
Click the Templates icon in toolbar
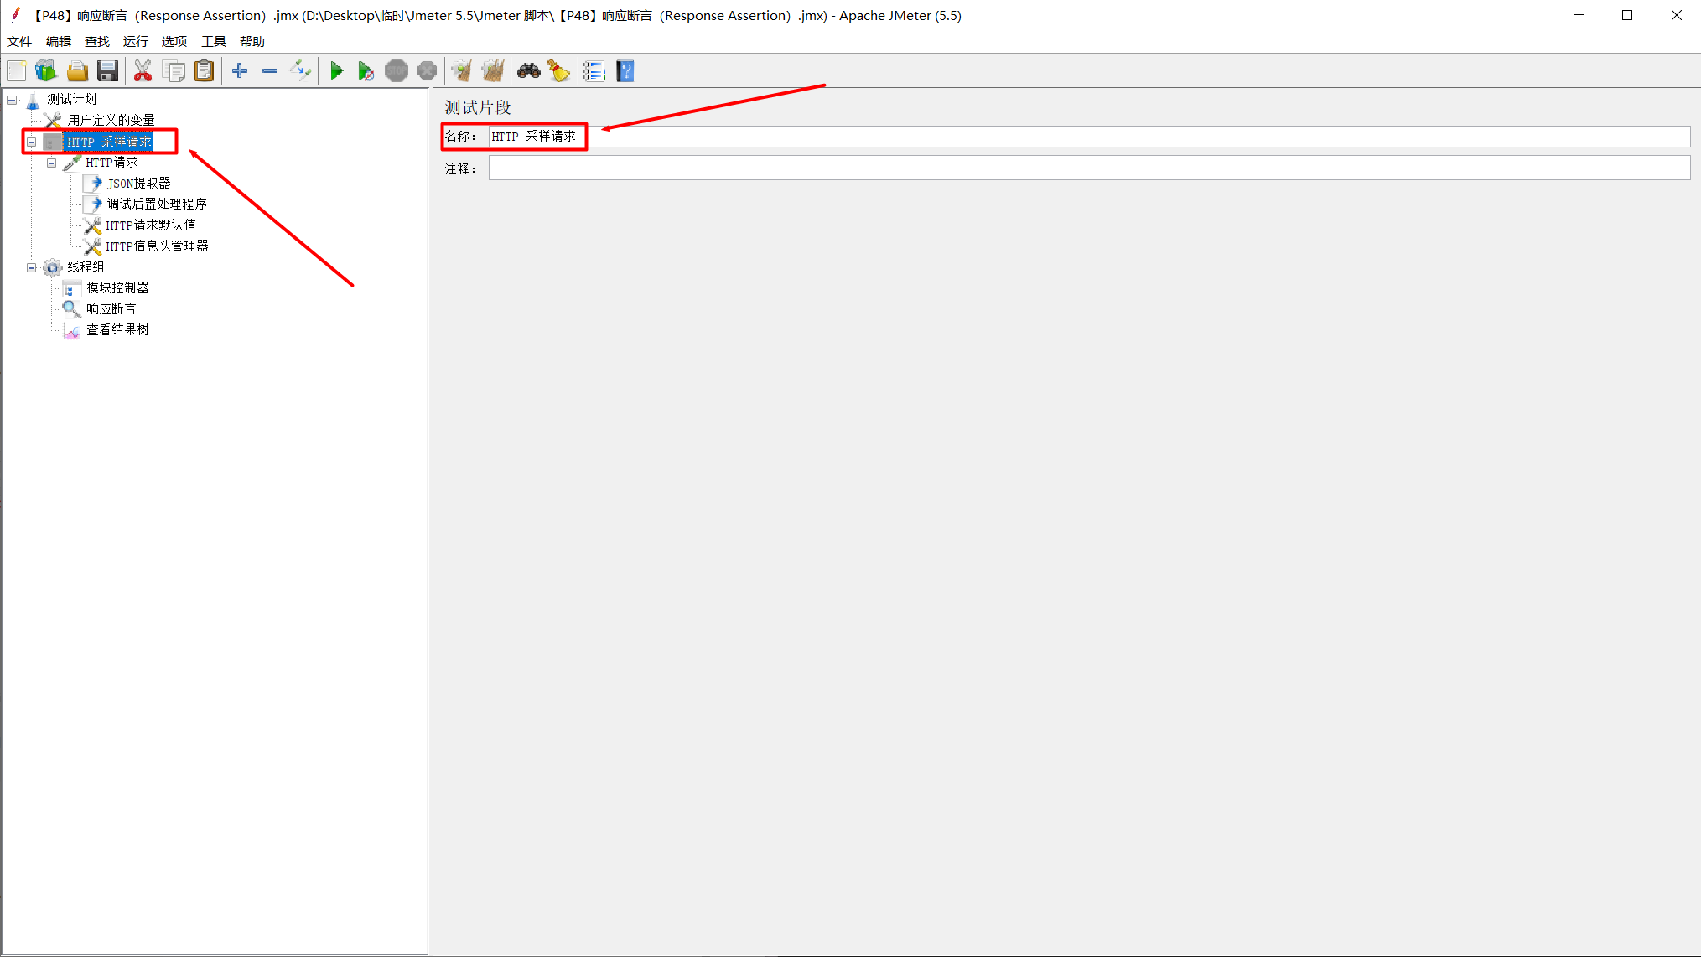[46, 71]
